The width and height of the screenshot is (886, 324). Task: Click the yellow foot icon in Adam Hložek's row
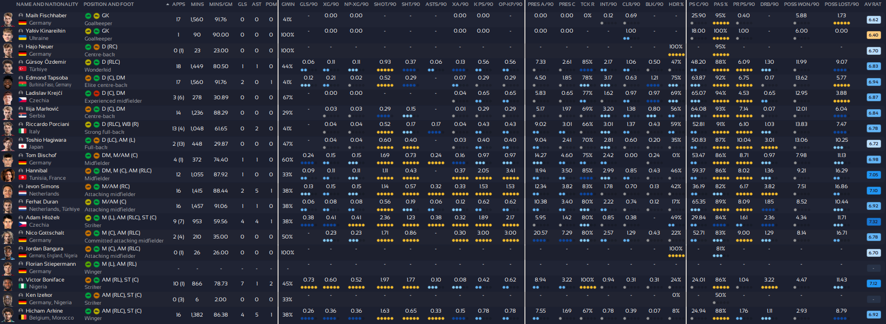88,218
